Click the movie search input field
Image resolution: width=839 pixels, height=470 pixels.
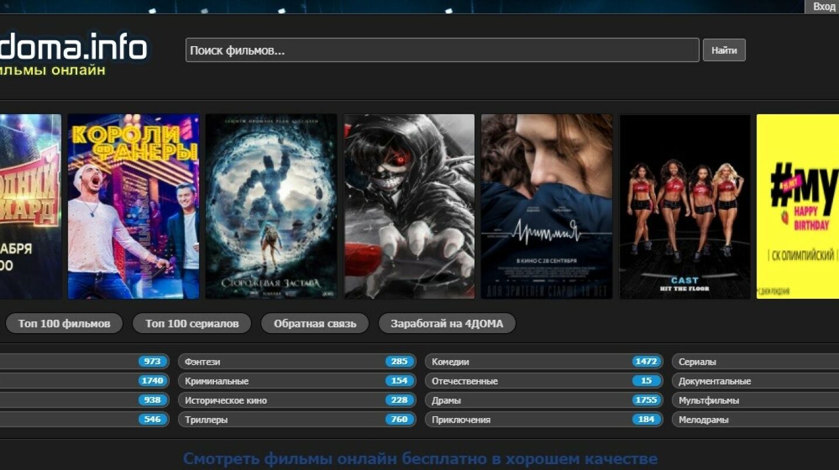point(442,50)
